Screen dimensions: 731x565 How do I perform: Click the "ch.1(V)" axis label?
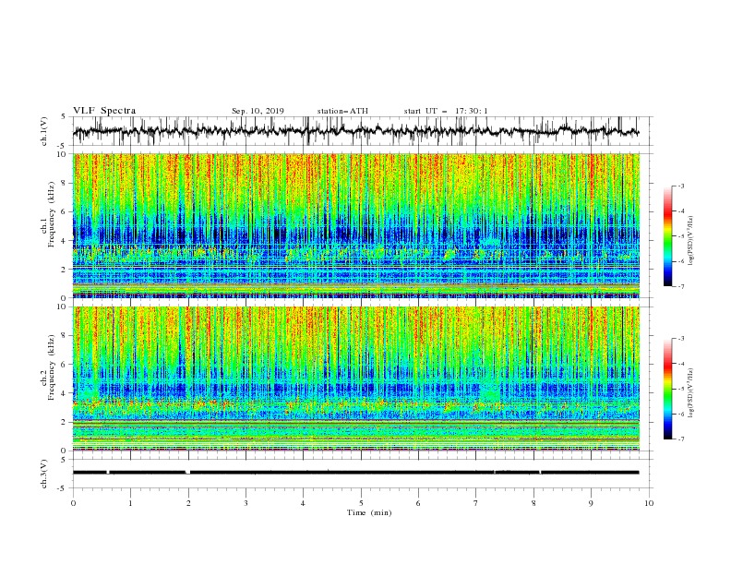pos(44,131)
